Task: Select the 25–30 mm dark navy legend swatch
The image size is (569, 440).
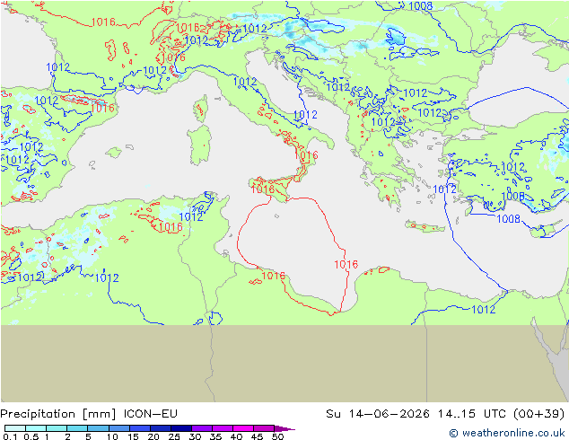Action: (181, 428)
